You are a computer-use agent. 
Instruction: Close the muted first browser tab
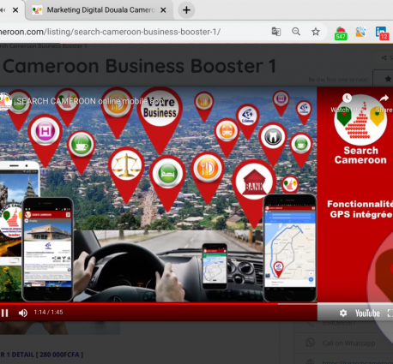[15, 10]
